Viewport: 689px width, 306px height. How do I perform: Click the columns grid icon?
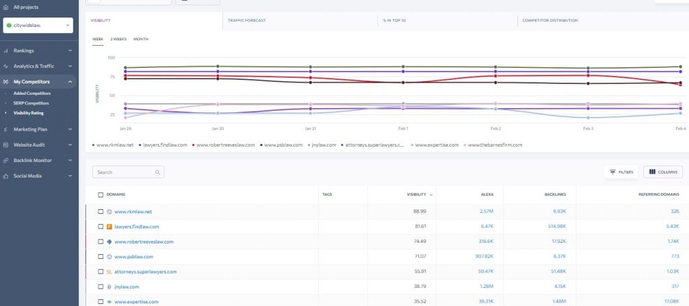coord(652,172)
